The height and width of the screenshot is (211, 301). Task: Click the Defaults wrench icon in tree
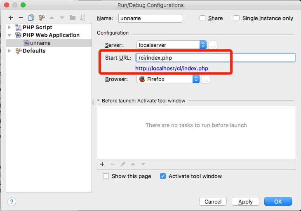click(x=19, y=51)
